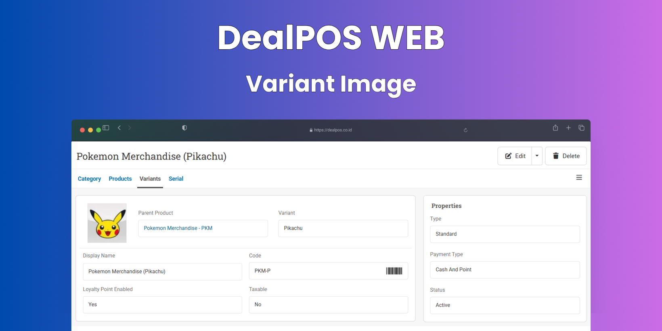Click the Status label

tap(438, 290)
